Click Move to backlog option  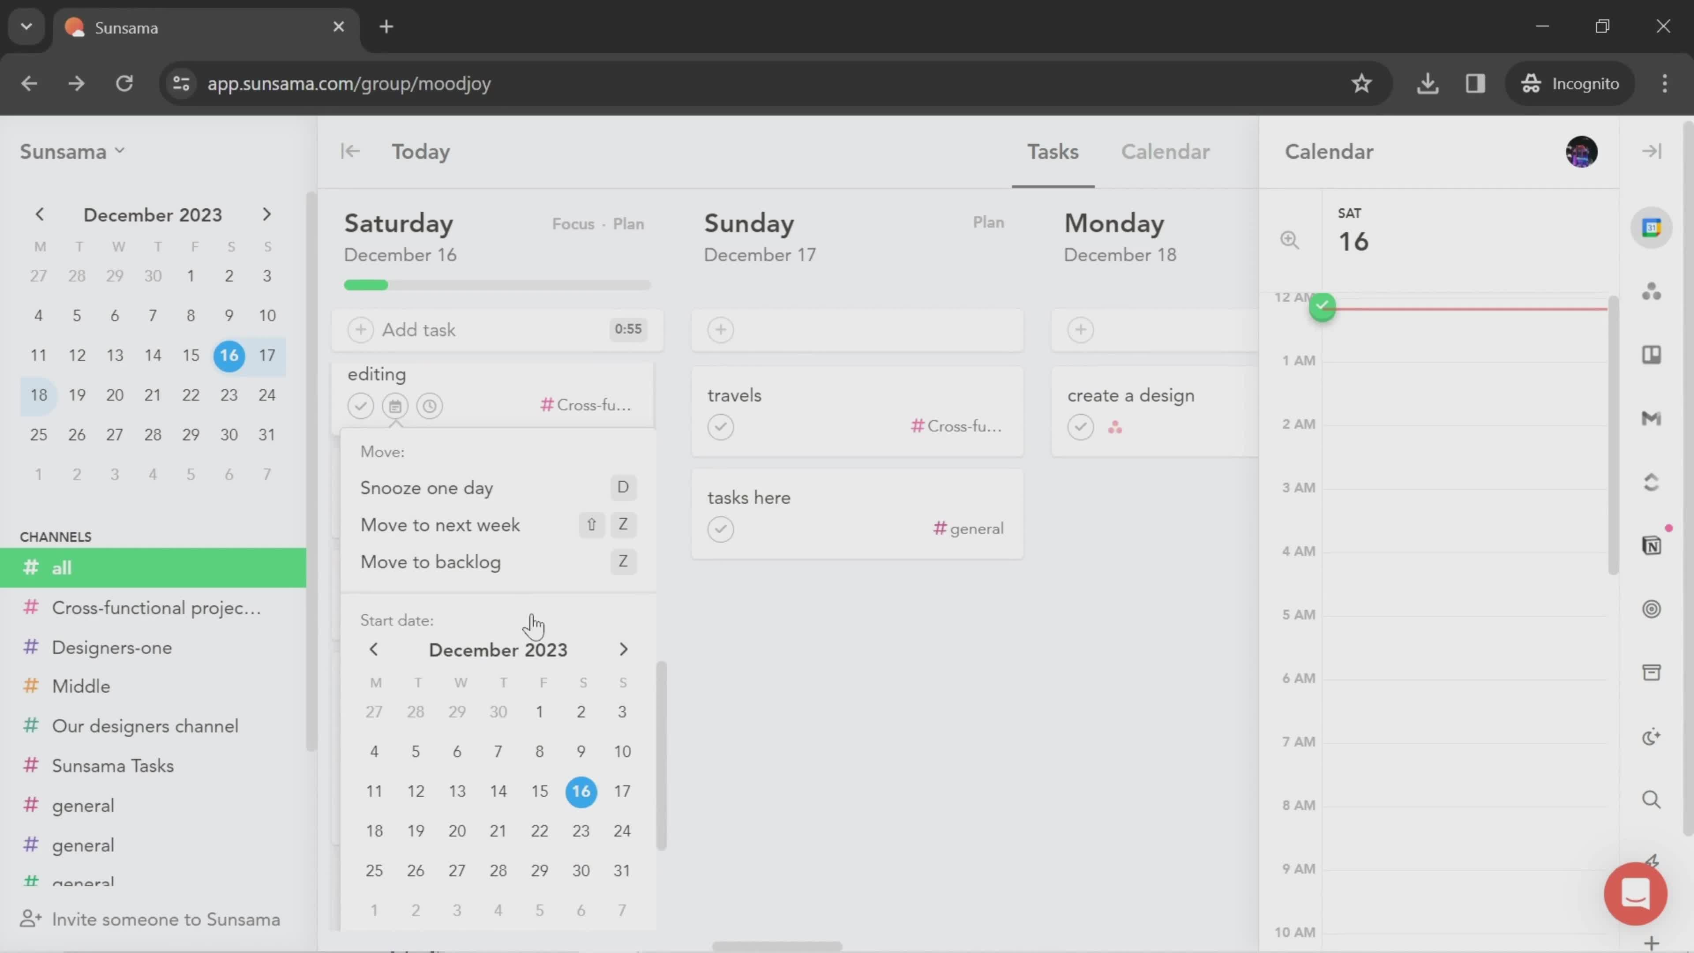(x=431, y=562)
